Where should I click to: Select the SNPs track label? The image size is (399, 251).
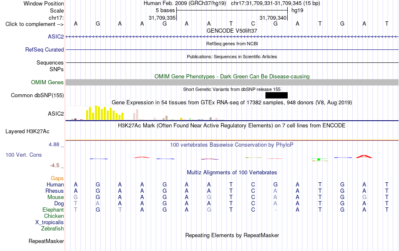tap(57, 69)
